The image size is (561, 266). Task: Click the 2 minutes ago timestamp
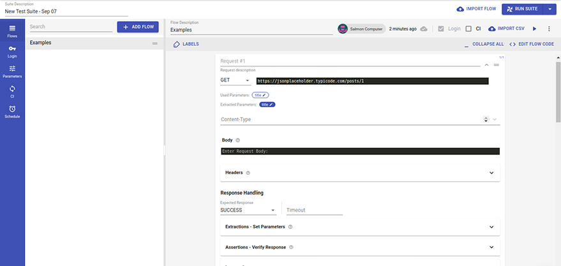[403, 29]
